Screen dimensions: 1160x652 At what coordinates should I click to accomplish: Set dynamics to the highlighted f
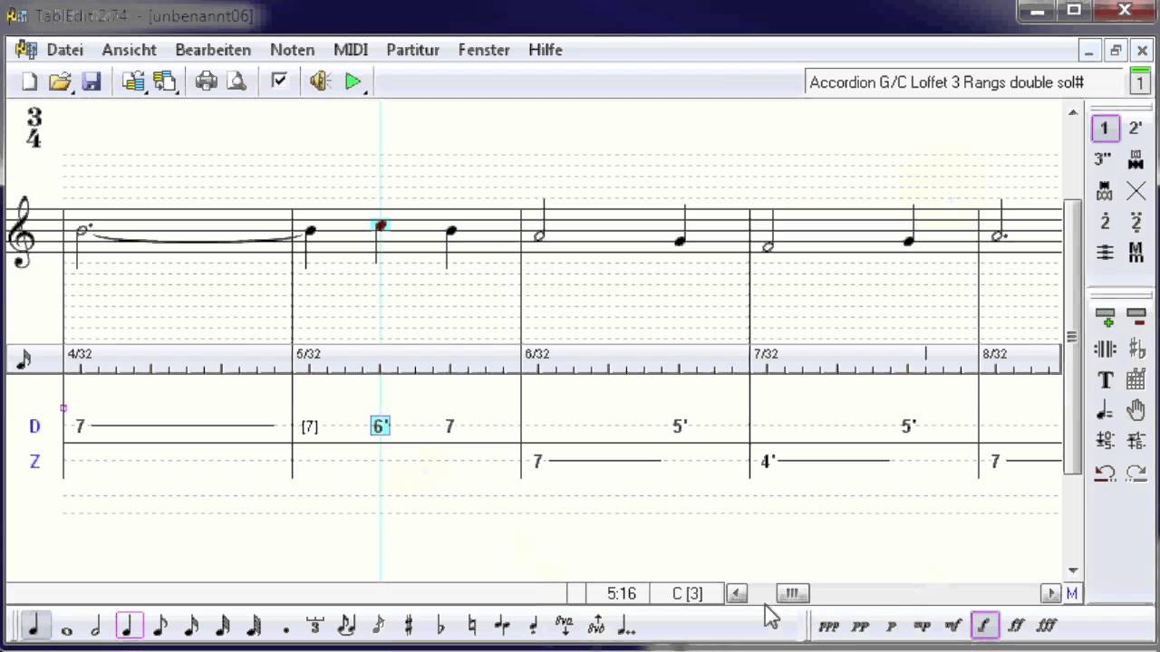pyautogui.click(x=984, y=626)
